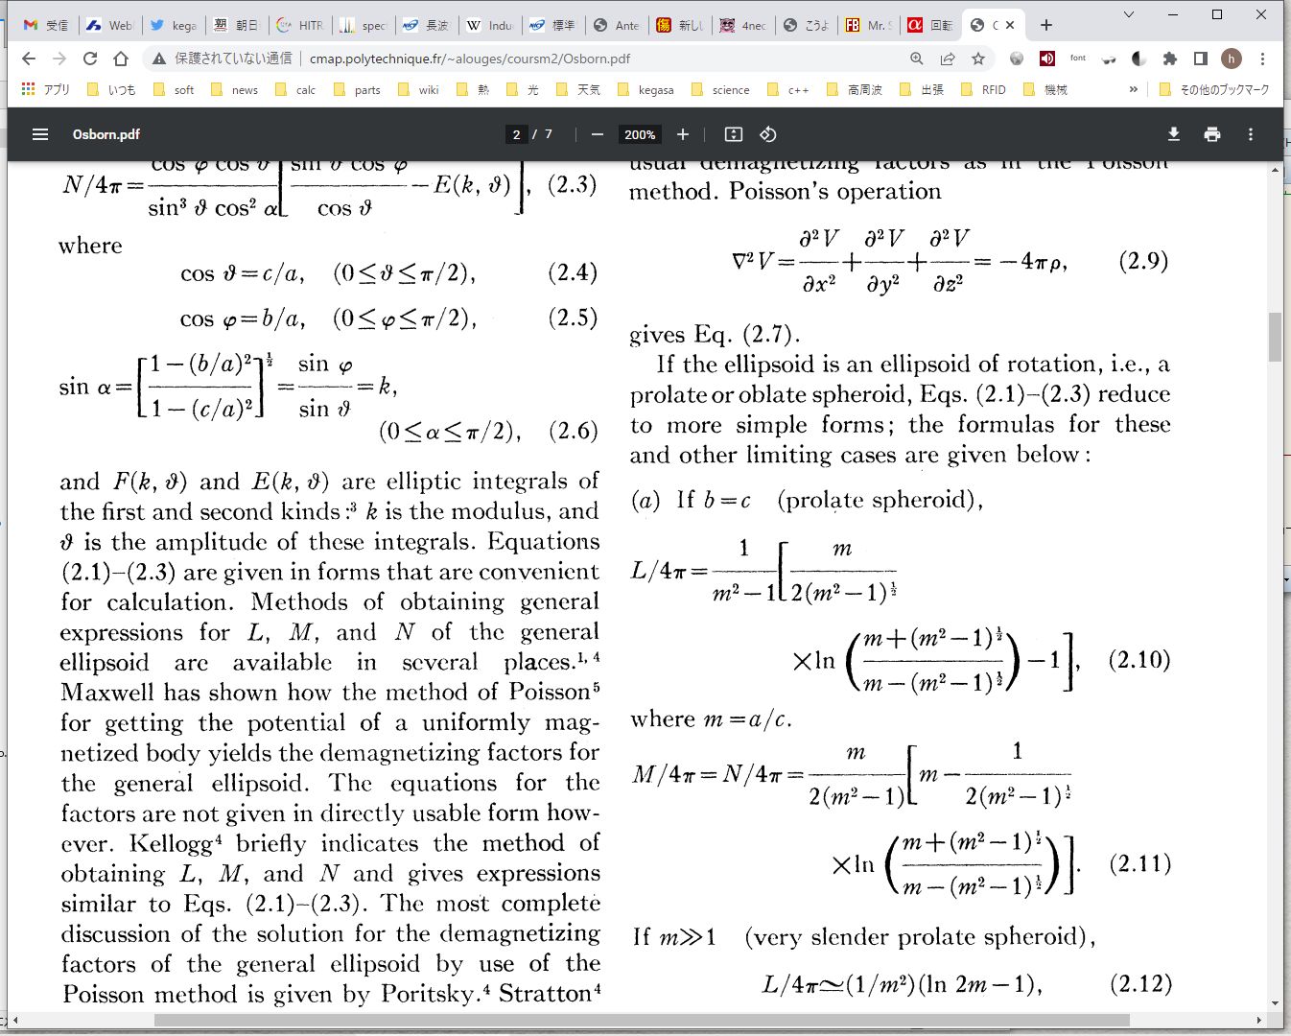
Task: Go forward in browser history
Action: point(59,59)
